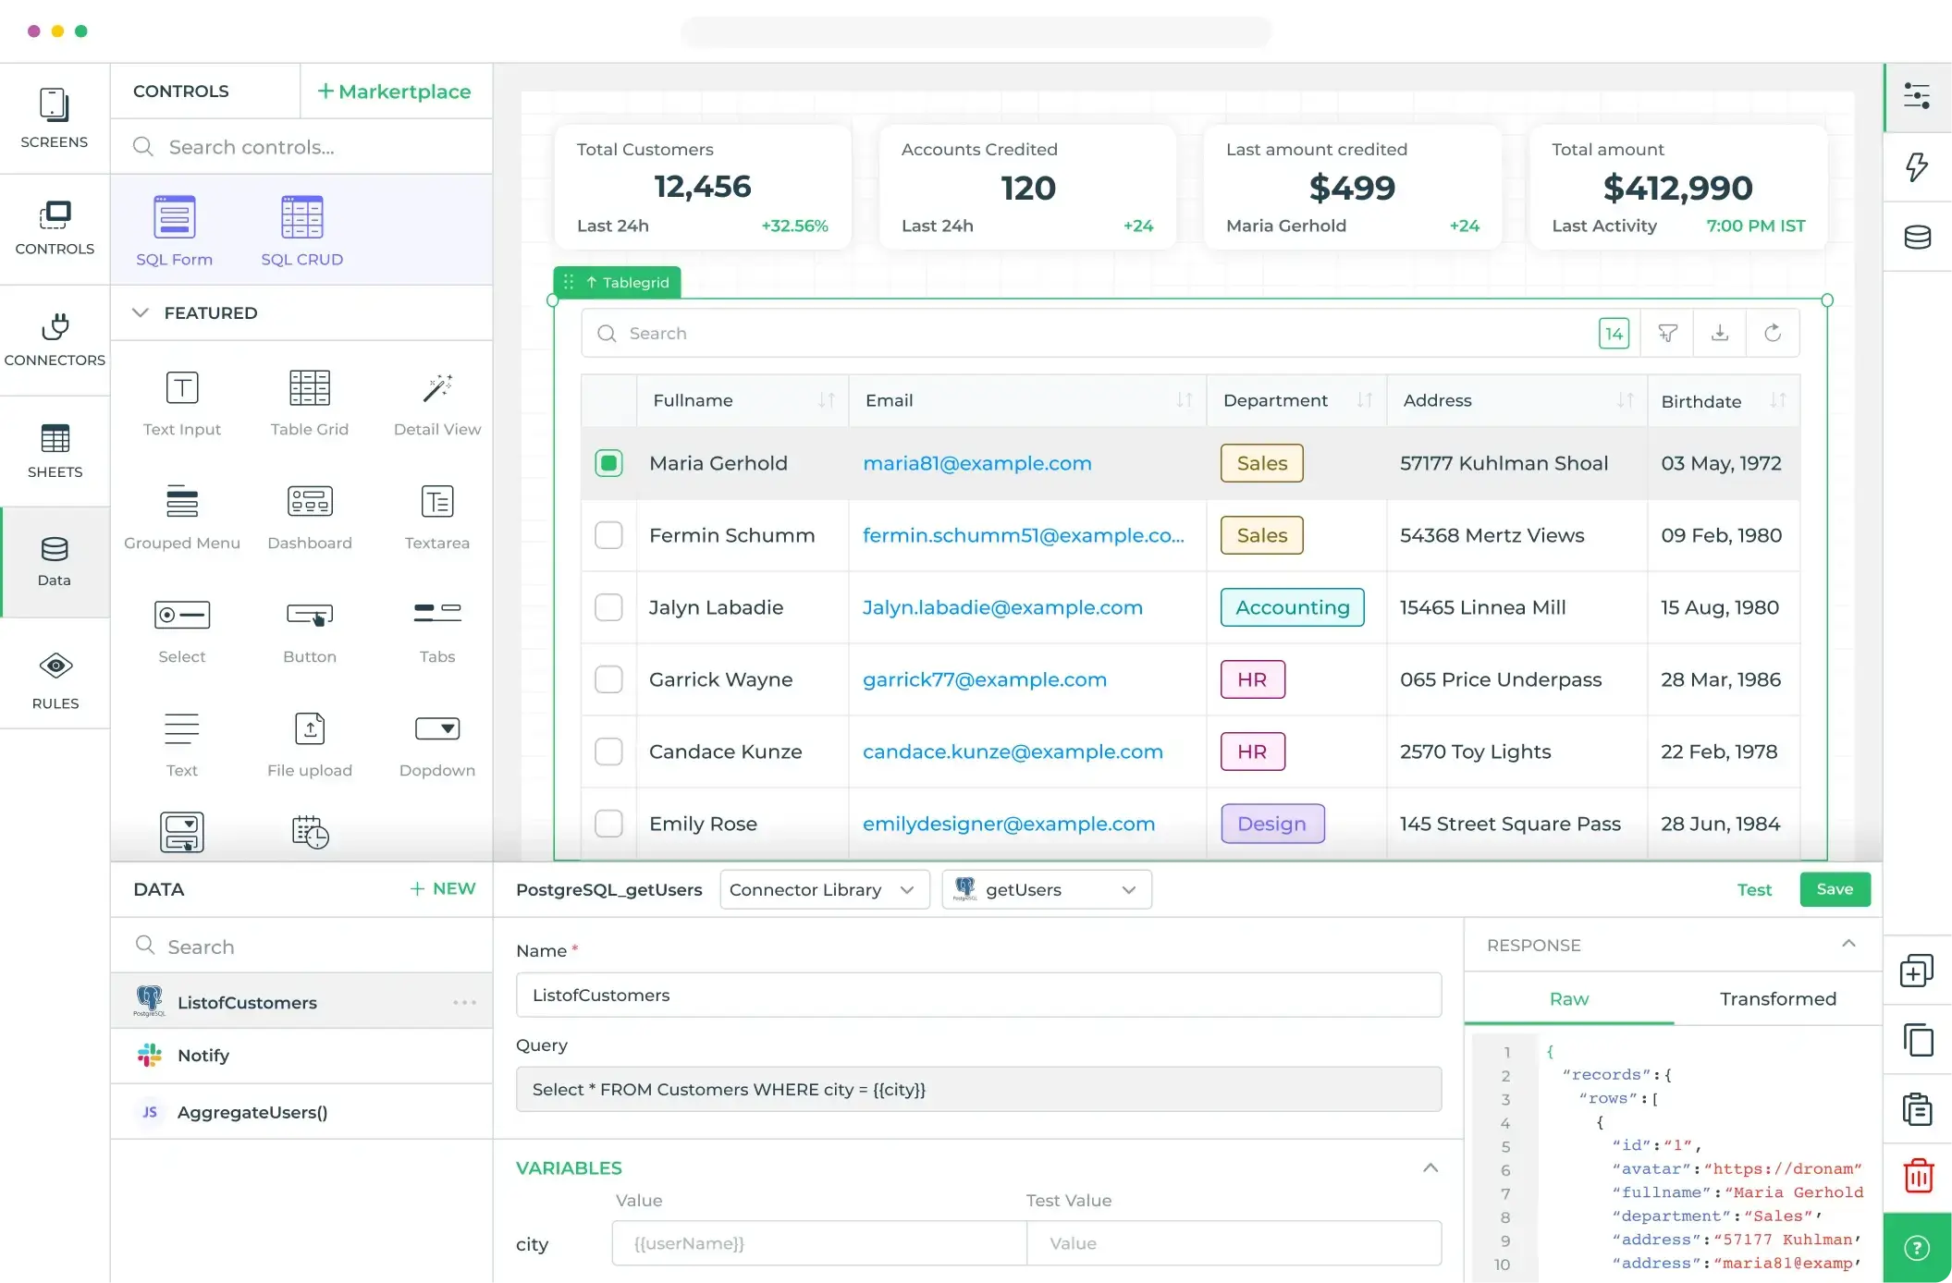This screenshot has width=1952, height=1283.
Task: Open the lightning actions panel on right sidebar
Action: click(x=1918, y=167)
